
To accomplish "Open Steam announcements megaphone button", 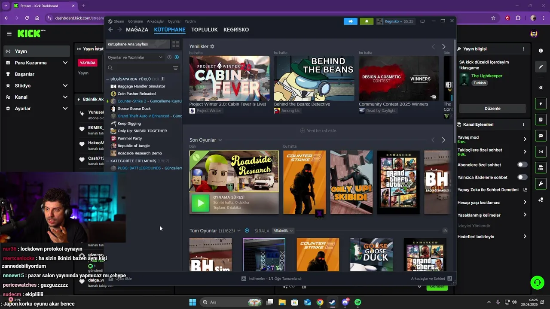I will pyautogui.click(x=351, y=21).
